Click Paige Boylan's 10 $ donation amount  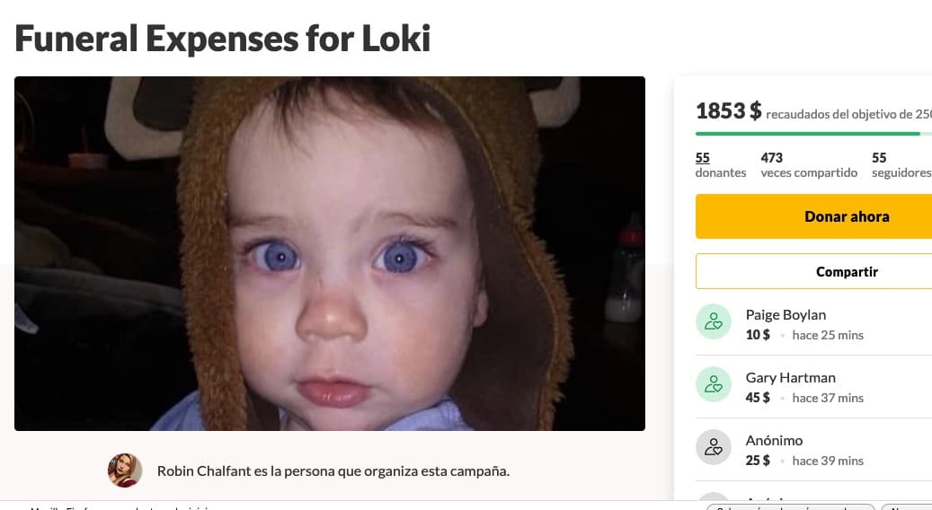point(758,335)
